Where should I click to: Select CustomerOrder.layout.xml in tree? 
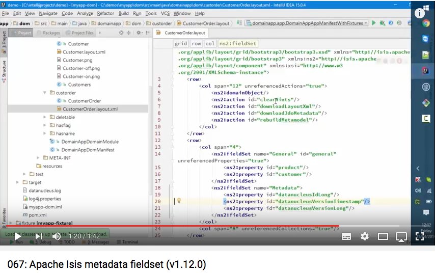point(90,109)
